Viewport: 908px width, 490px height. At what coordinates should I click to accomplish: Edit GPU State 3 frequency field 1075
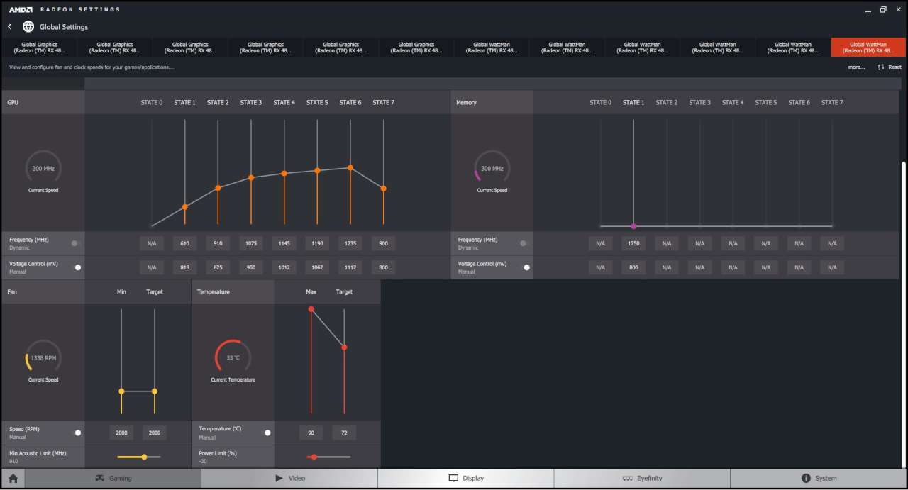251,243
